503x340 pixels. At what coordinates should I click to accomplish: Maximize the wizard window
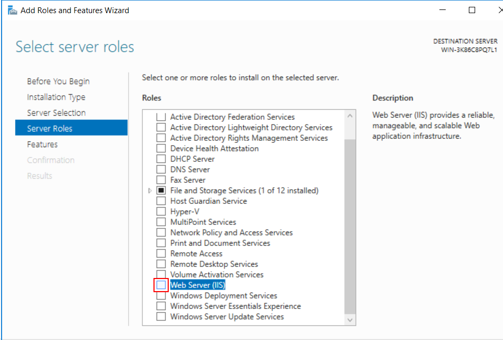coord(472,10)
